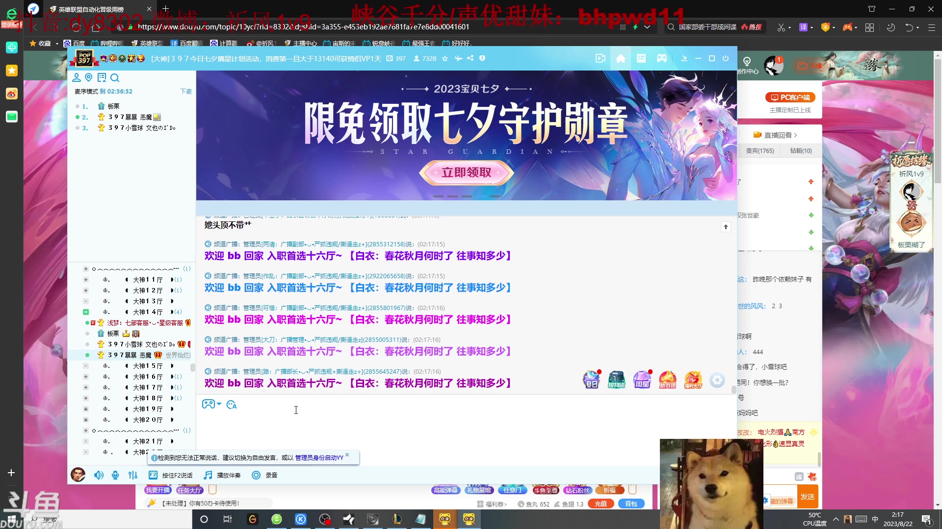942x529 pixels.
Task: Expand the 大神17厅 channel node
Action: tap(86, 387)
